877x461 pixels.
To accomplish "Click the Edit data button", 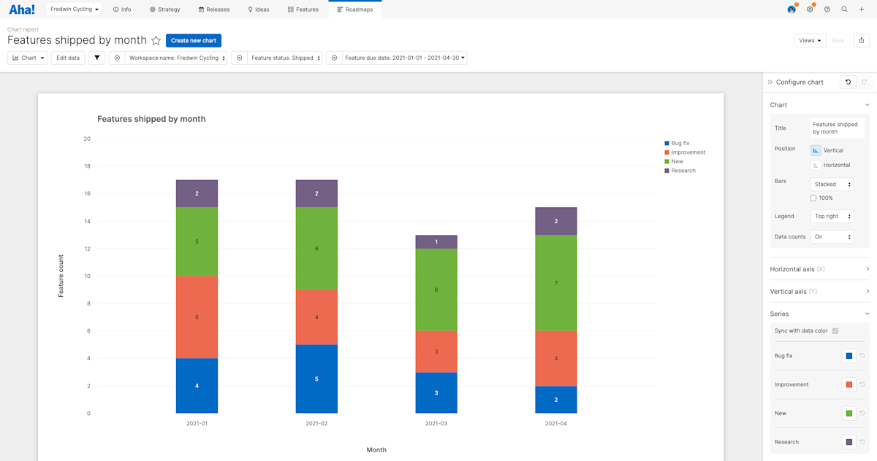I will (67, 57).
